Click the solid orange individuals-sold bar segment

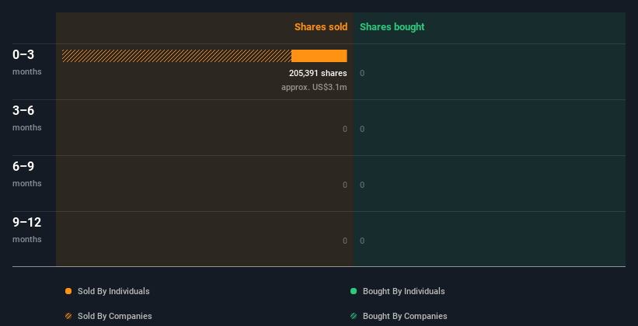point(319,56)
